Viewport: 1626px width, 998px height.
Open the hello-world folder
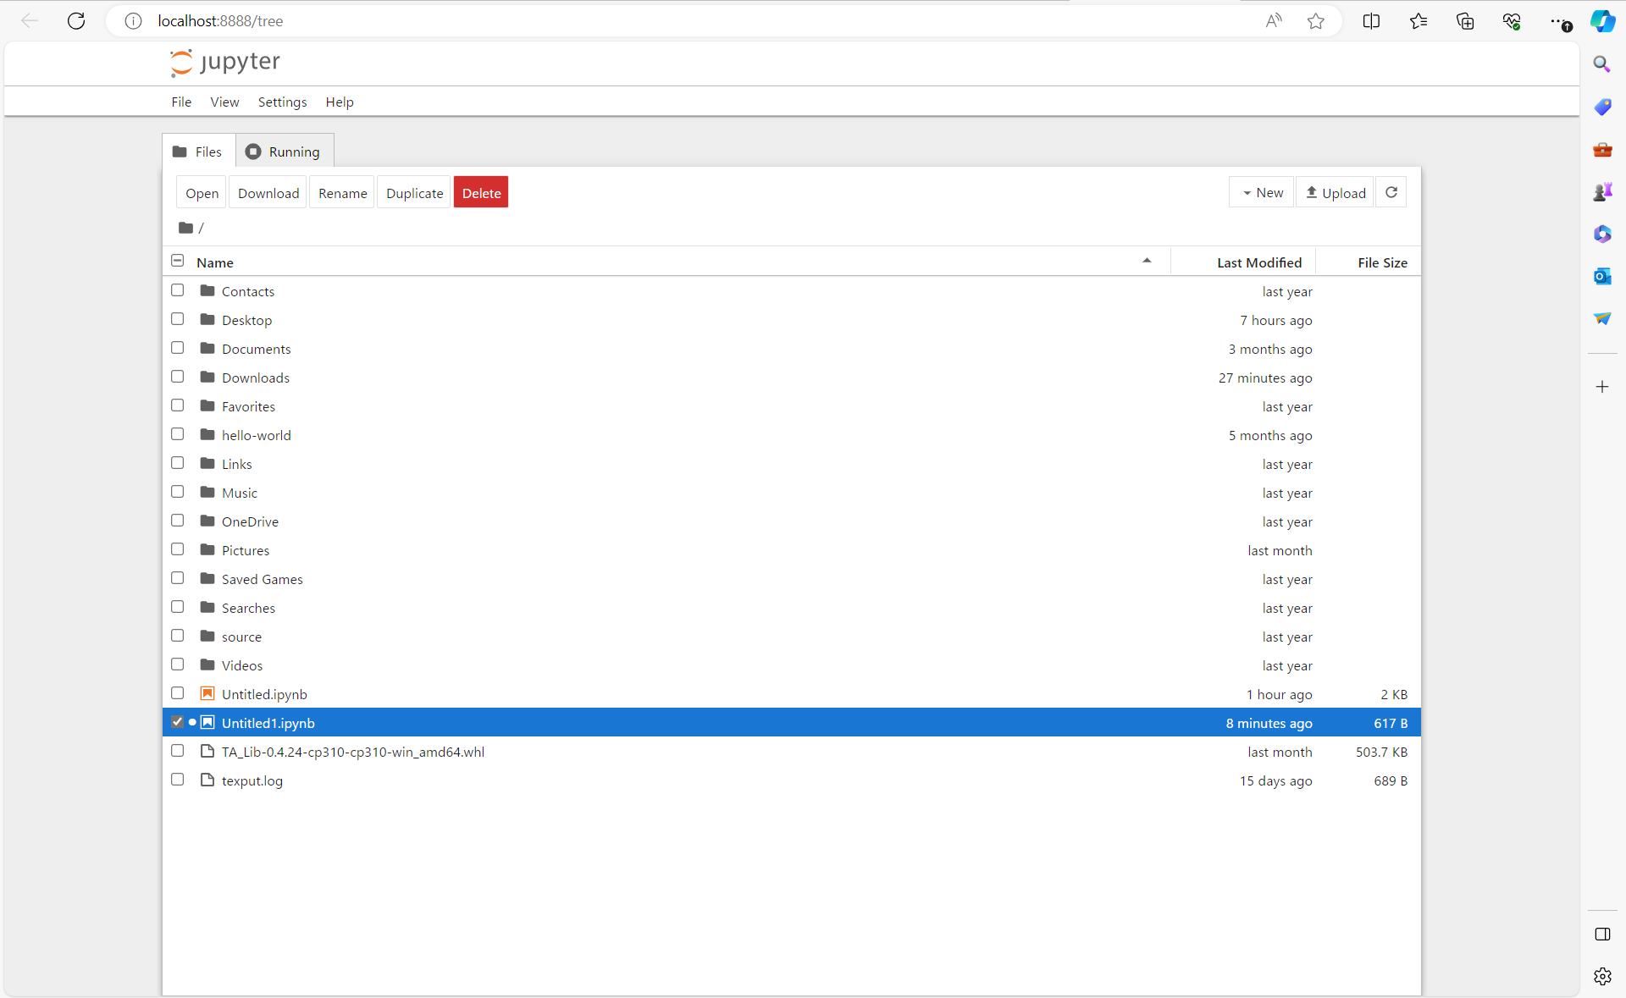tap(256, 435)
